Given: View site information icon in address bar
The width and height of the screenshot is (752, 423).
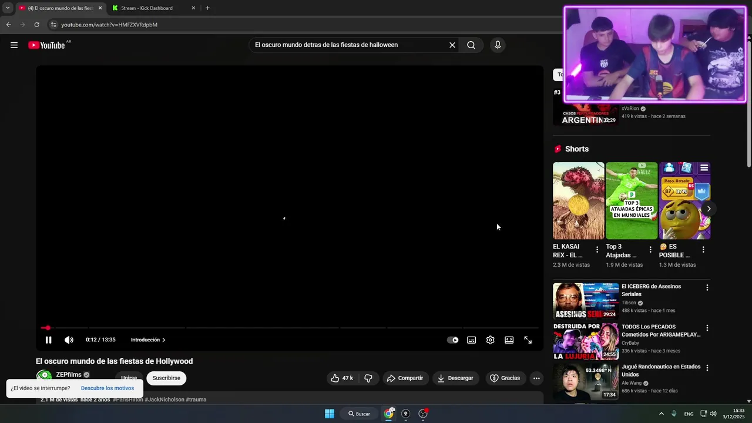Looking at the screenshot, I should point(53,25).
